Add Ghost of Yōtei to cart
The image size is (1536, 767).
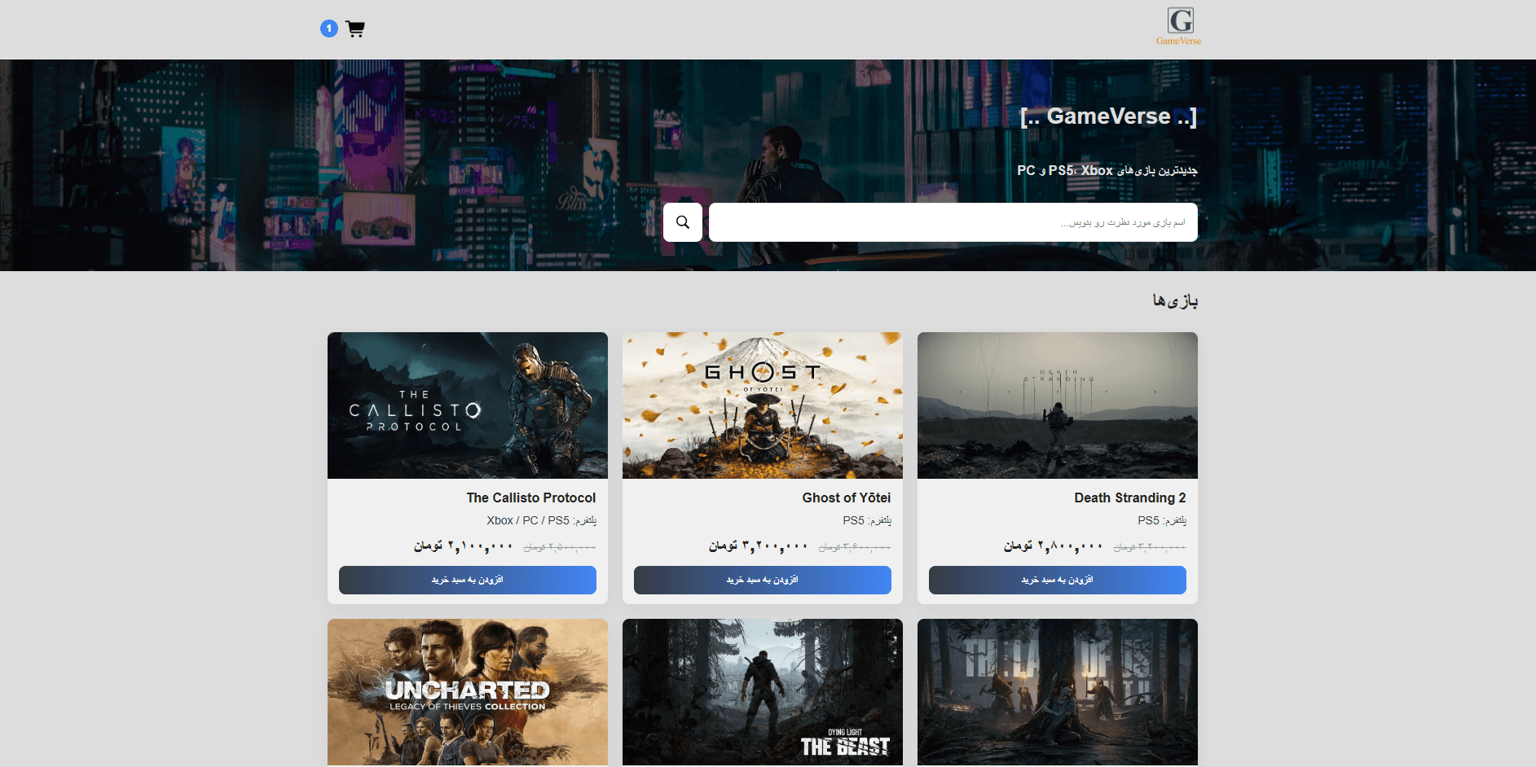(763, 580)
